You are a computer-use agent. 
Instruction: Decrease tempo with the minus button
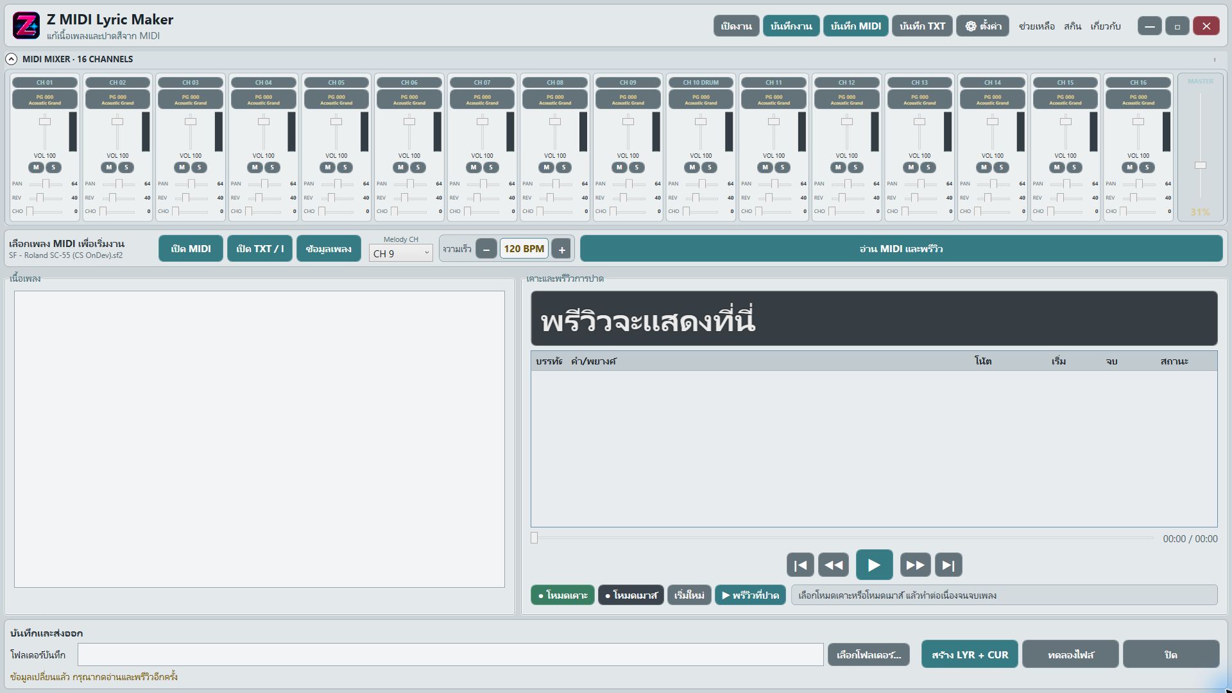pyautogui.click(x=486, y=249)
